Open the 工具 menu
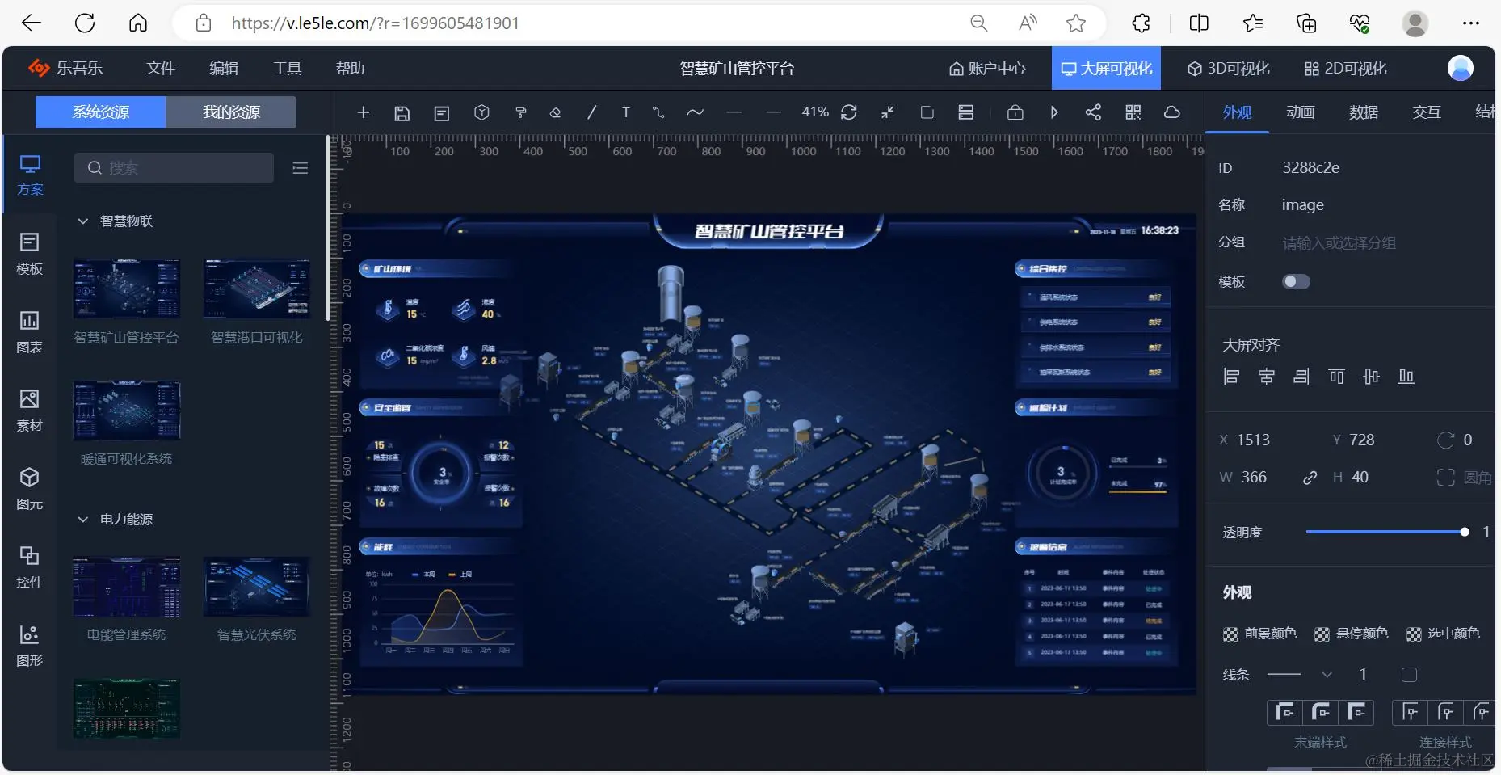The image size is (1501, 775). (287, 68)
